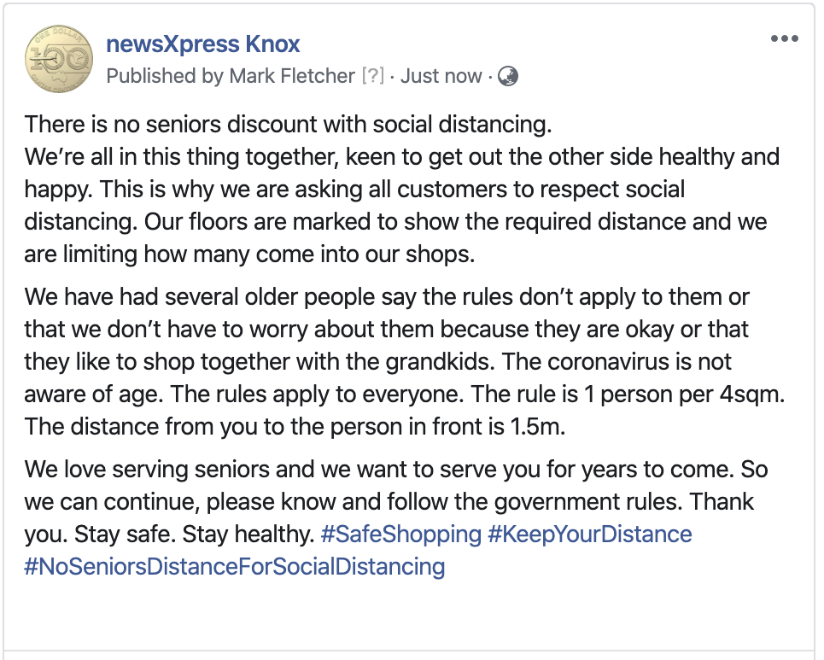824x660 pixels.
Task: Open the #KeepYourDistance hashtag
Action: (590, 534)
